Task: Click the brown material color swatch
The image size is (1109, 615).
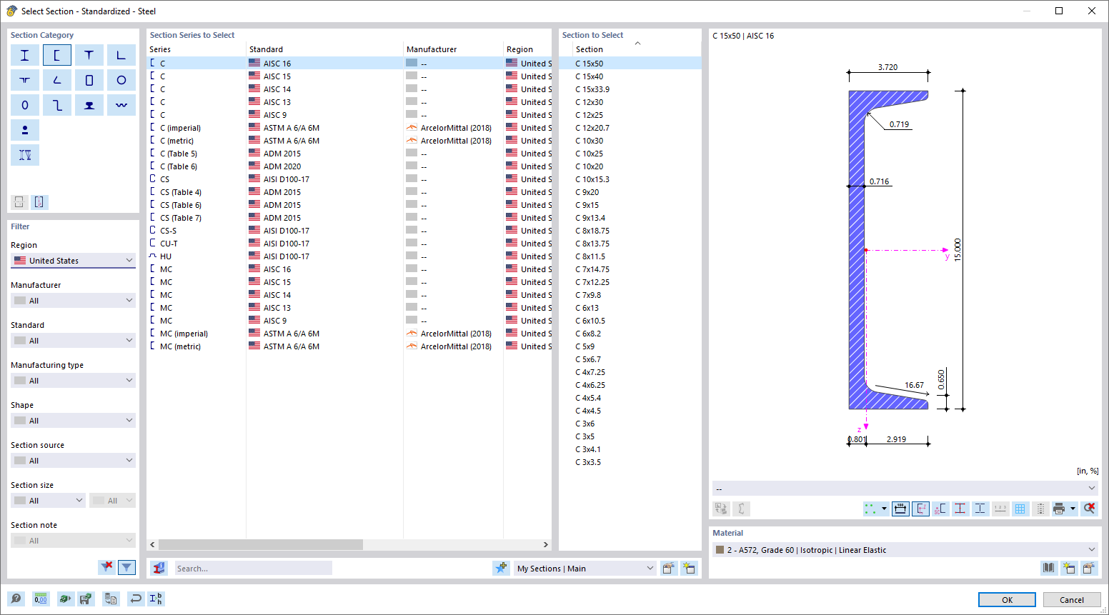Action: coord(720,550)
